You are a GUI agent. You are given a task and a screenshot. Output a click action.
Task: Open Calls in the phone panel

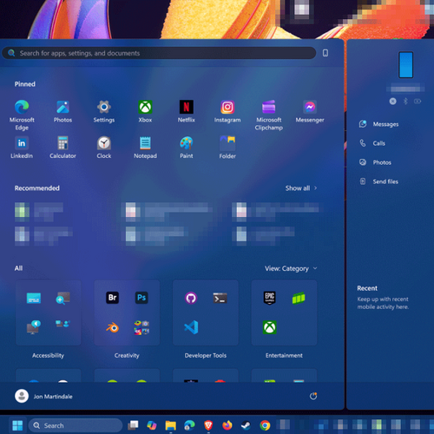tap(372, 143)
